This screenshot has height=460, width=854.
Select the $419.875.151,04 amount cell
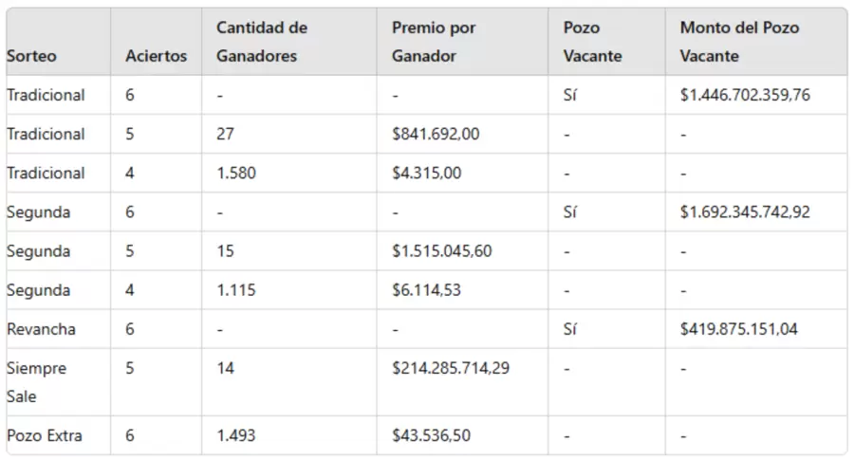coord(738,329)
